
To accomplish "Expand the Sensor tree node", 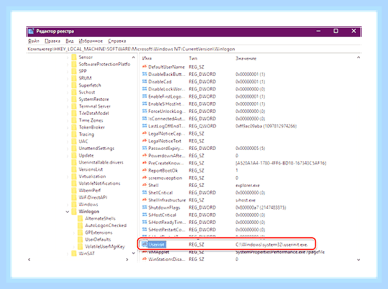I will 68,58.
